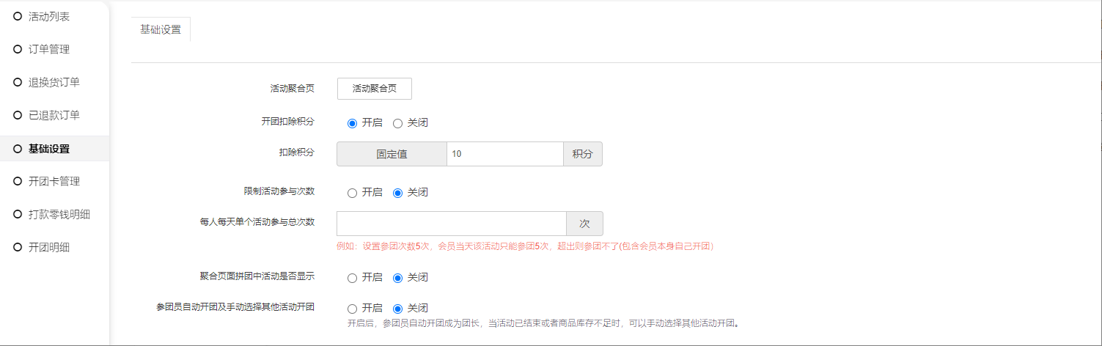Go to 订单管理 in the sidebar
The height and width of the screenshot is (346, 1102).
click(49, 49)
